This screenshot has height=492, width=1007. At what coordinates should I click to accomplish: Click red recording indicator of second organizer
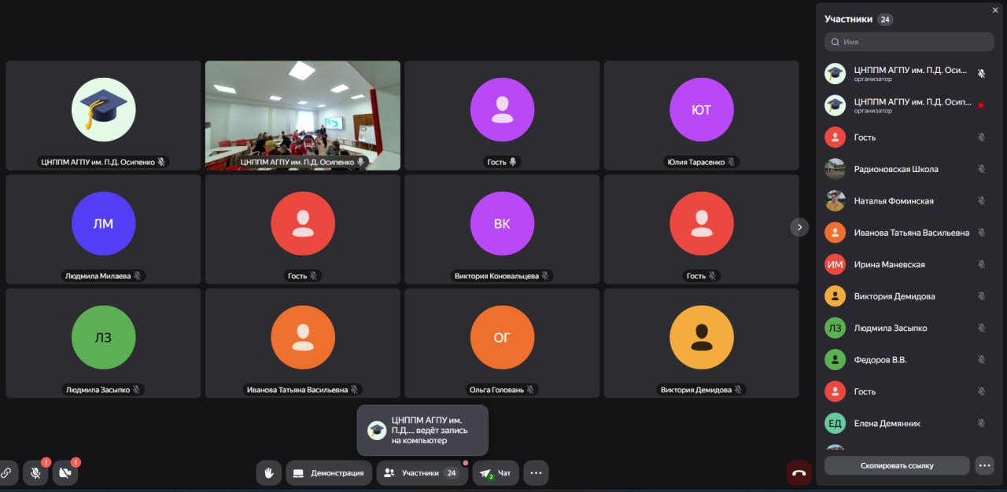(x=981, y=105)
